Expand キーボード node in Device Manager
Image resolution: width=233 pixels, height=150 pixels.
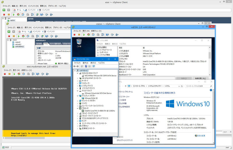pyautogui.click(x=77, y=81)
